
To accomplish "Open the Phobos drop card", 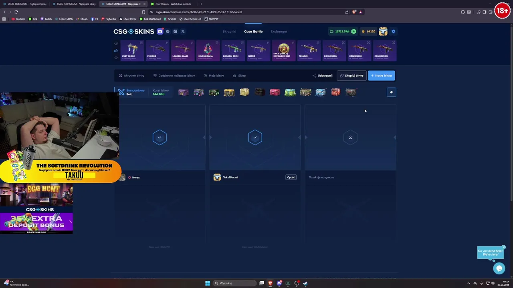I will point(158,51).
